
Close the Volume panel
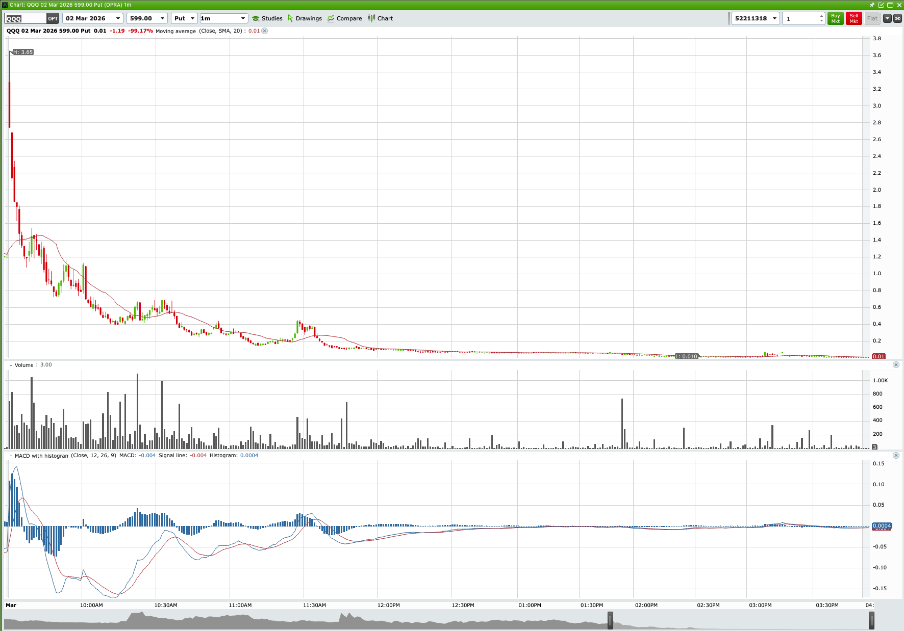tap(896, 364)
